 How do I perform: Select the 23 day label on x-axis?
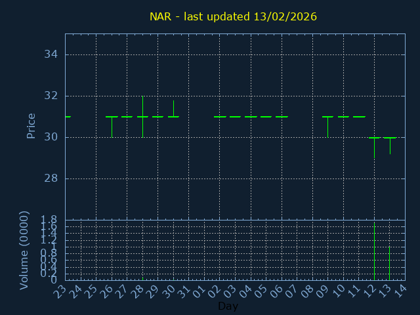[x=60, y=291]
